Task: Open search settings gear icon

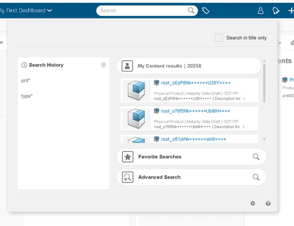Action: click(x=253, y=203)
